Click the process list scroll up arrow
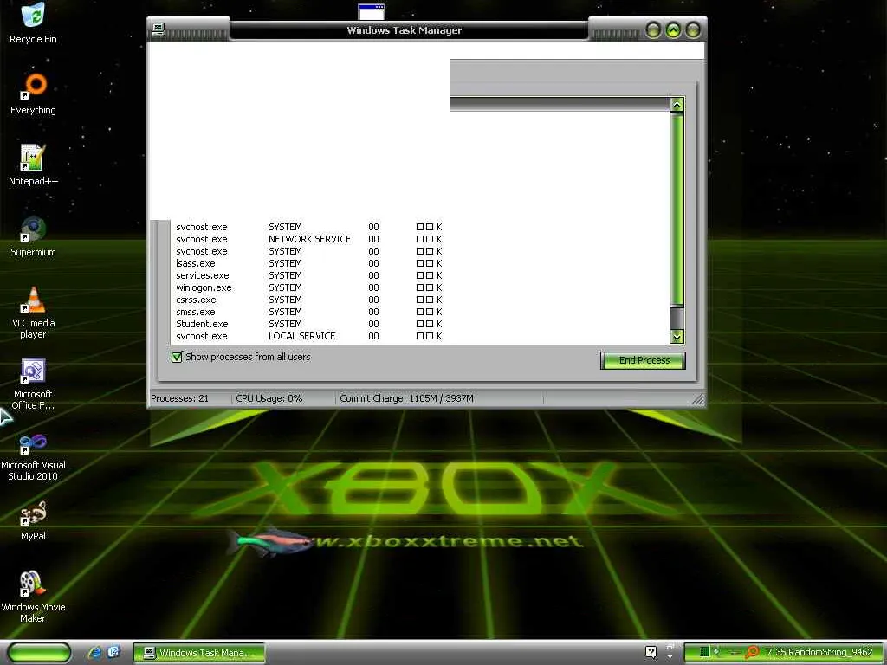 [x=677, y=104]
